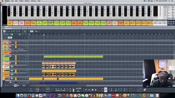Select the Stadium Stepper mixer channel label
The width and height of the screenshot is (175, 98).
(33, 23)
